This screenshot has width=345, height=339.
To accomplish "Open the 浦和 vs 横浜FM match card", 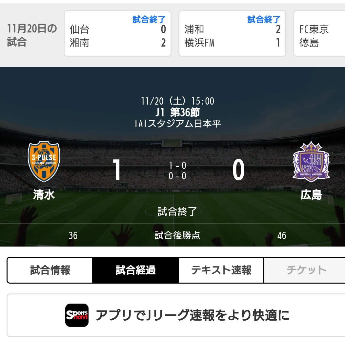I will 232,33.
